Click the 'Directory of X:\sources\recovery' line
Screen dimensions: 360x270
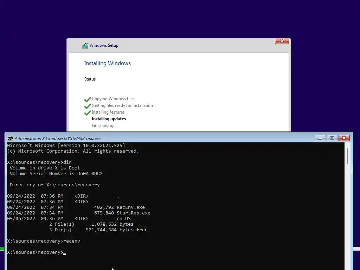54,185
